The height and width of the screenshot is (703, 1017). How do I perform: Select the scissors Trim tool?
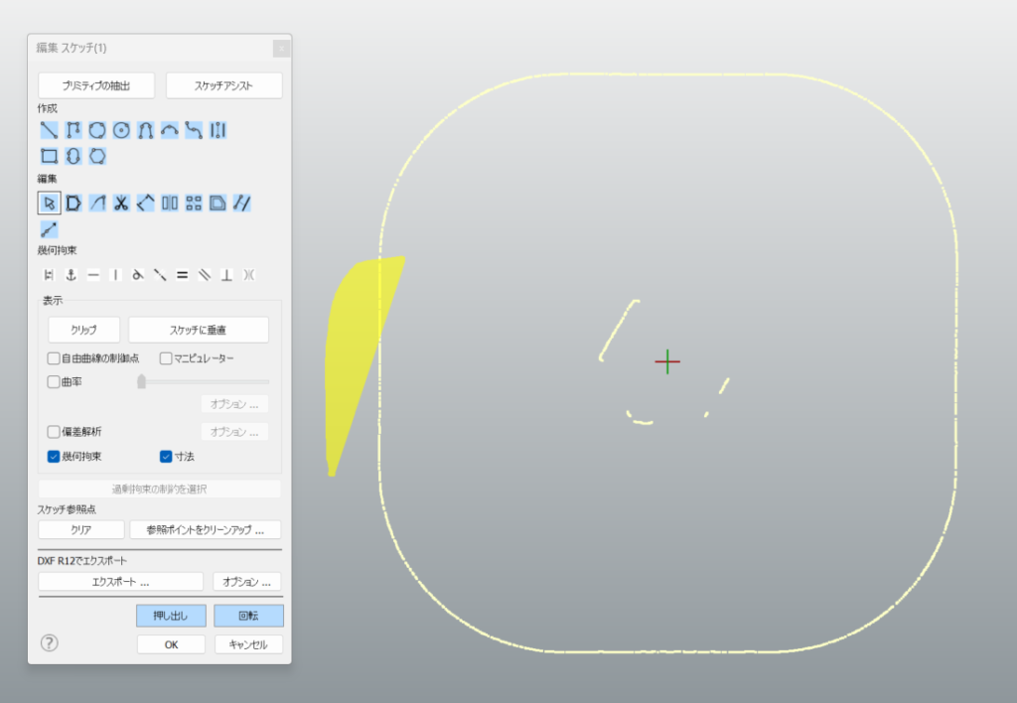(x=121, y=204)
